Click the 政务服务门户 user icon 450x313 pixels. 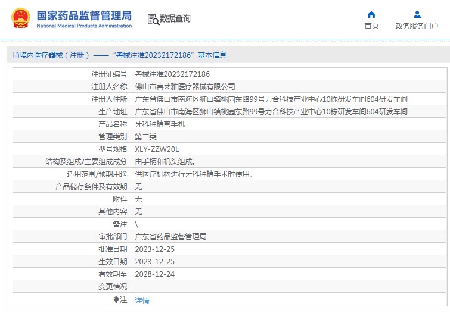coord(417,15)
